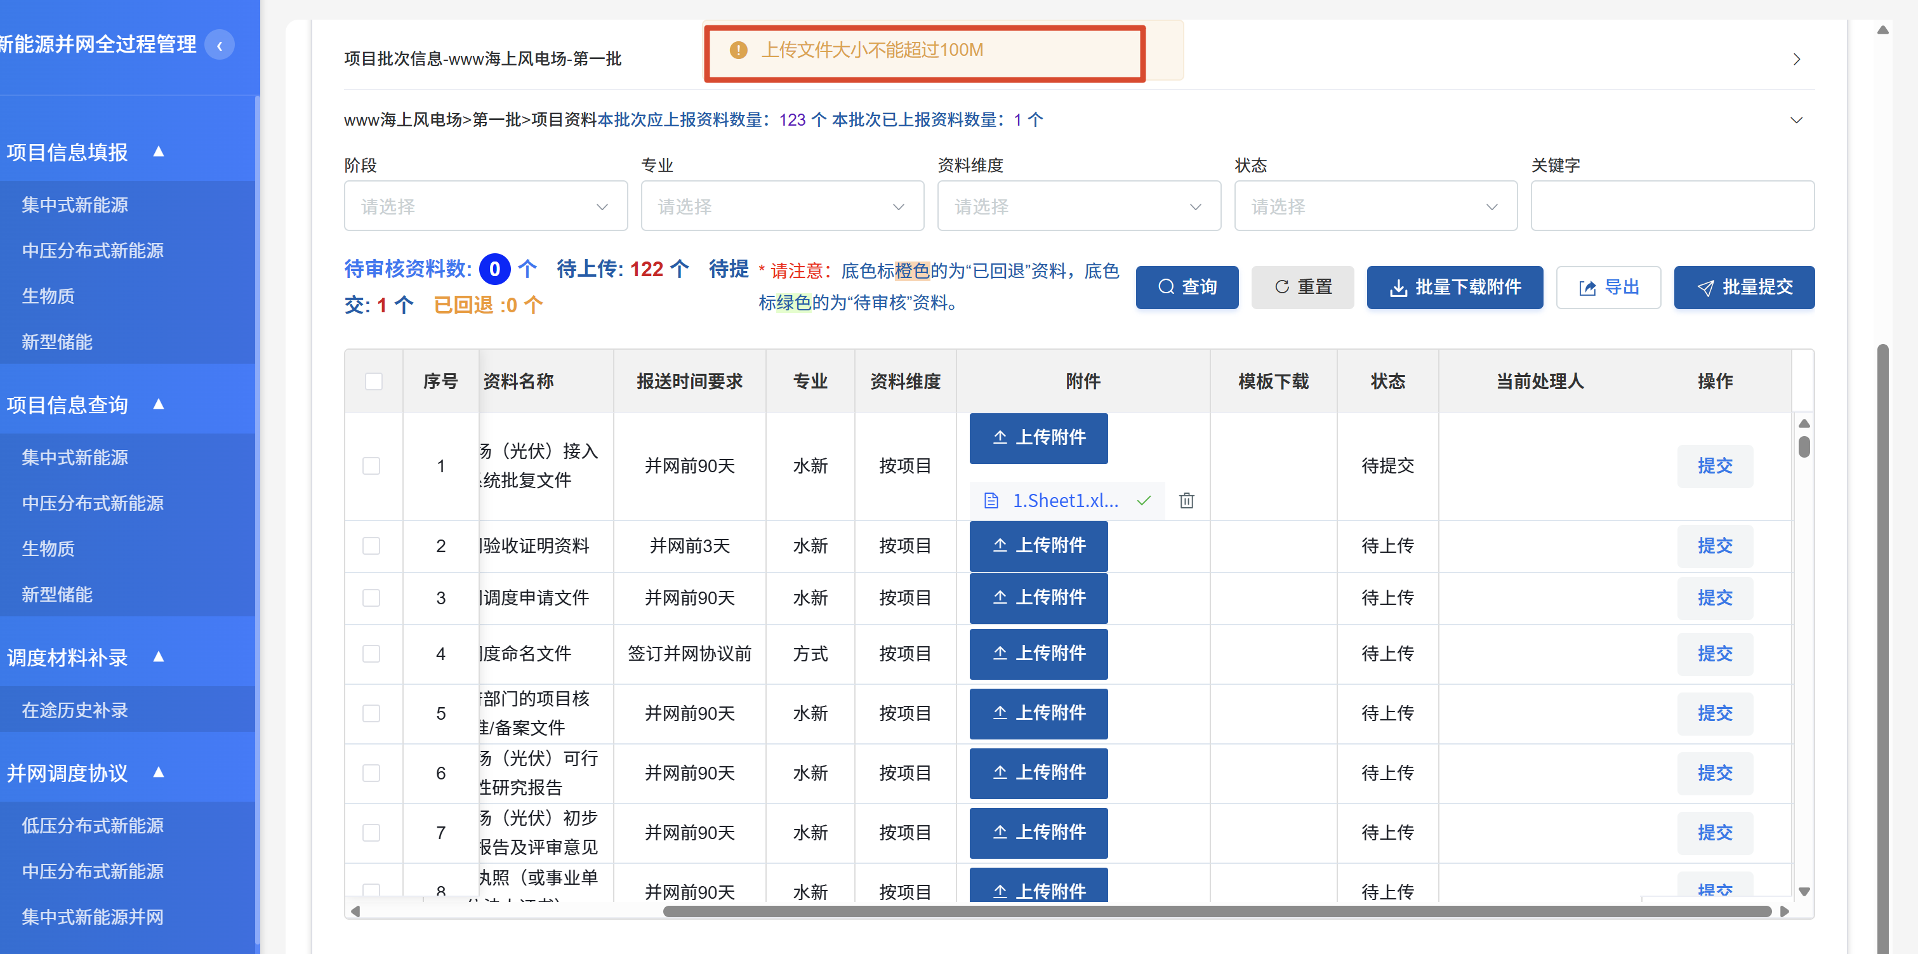Click 提交 for row 4

coord(1715,654)
